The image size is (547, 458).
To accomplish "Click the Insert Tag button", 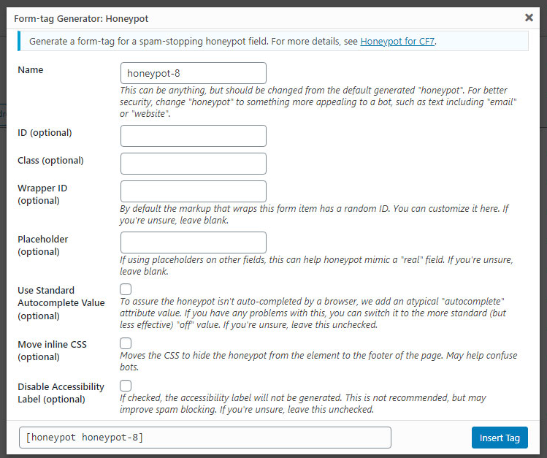I will 500,438.
